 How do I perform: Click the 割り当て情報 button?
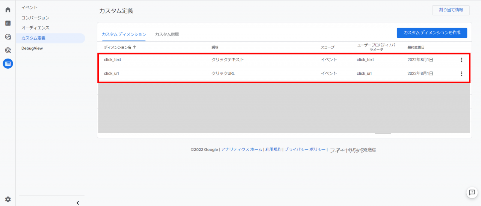451,10
